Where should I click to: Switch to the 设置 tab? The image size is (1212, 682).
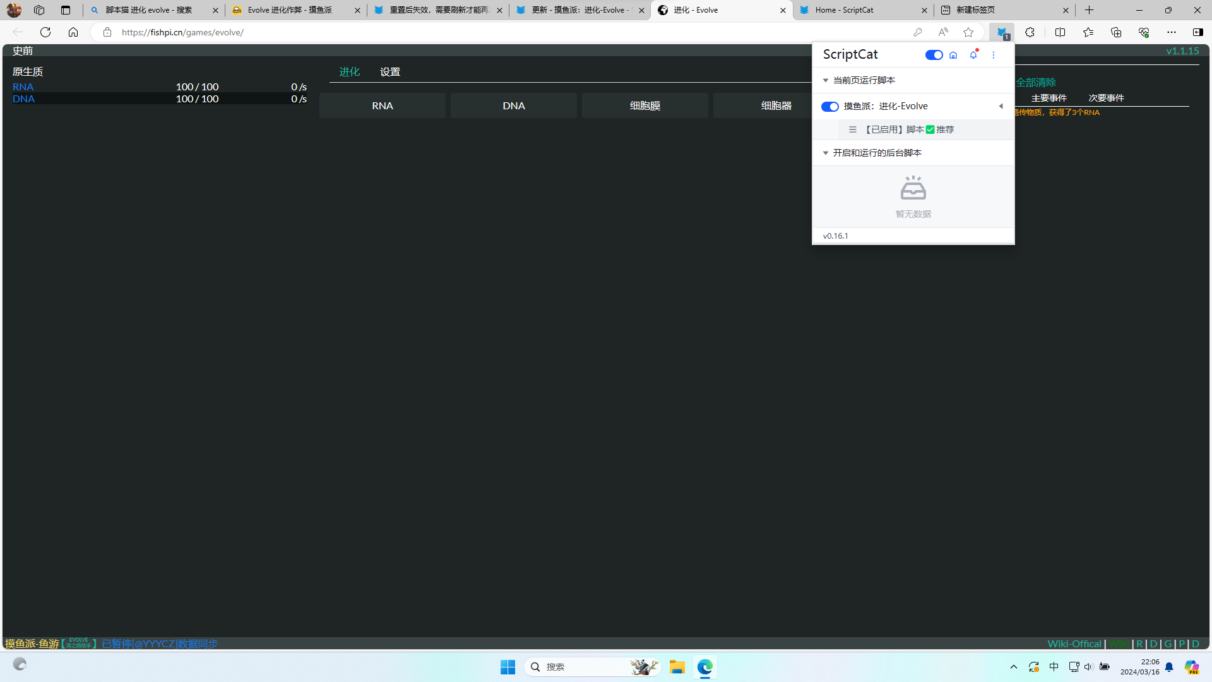[390, 72]
